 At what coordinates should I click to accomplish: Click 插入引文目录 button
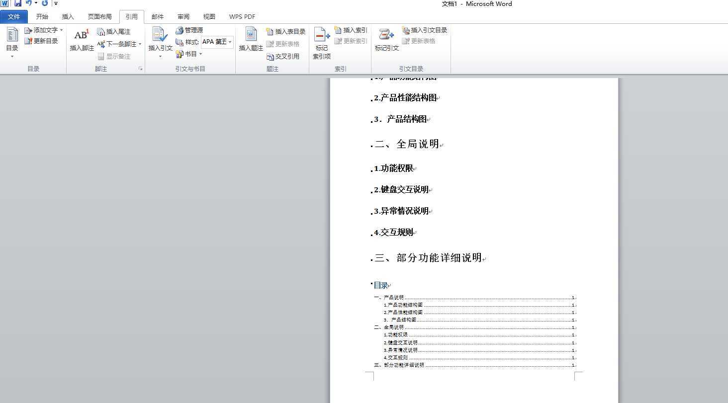425,30
